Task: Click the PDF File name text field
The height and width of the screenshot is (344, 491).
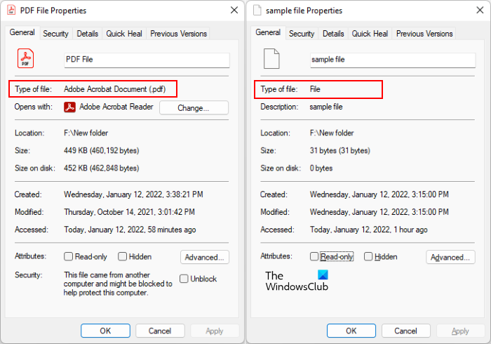Action: 147,60
